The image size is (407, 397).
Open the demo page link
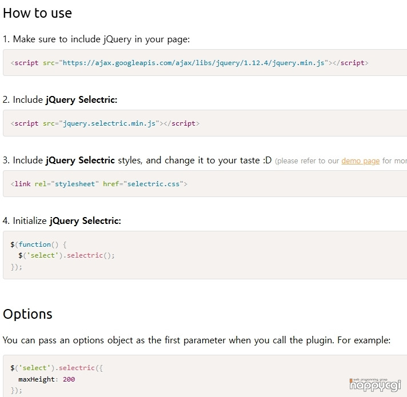point(360,161)
